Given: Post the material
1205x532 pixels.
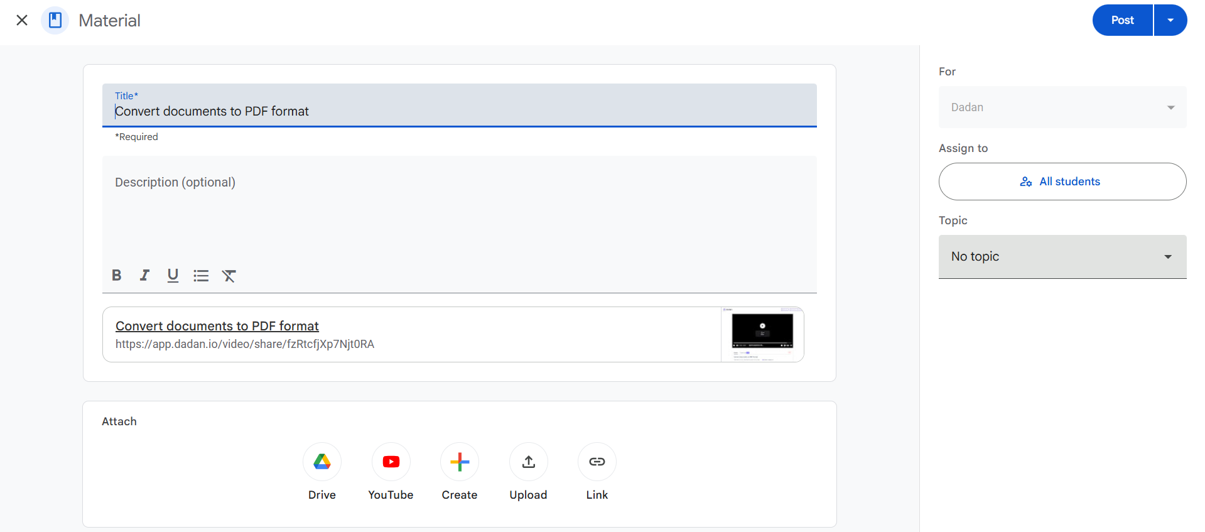Looking at the screenshot, I should point(1122,20).
